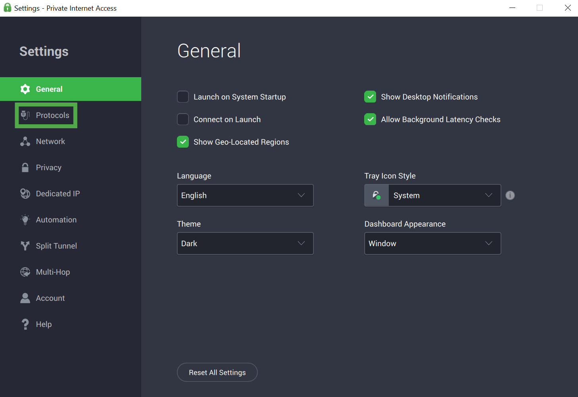Viewport: 578px width, 397px height.
Task: Select the General settings tab in sidebar
Action: (x=71, y=89)
